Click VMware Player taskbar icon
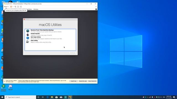177x99 pixels. (x=70, y=97)
